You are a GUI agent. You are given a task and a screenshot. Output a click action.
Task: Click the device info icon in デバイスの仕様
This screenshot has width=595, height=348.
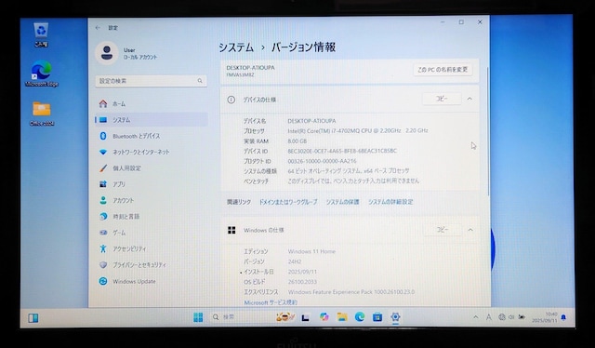click(x=231, y=100)
